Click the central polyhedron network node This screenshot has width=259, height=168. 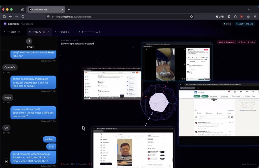point(159,102)
